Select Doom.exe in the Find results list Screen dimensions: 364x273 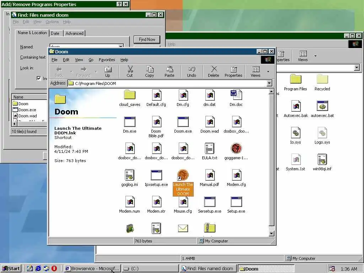click(25, 109)
